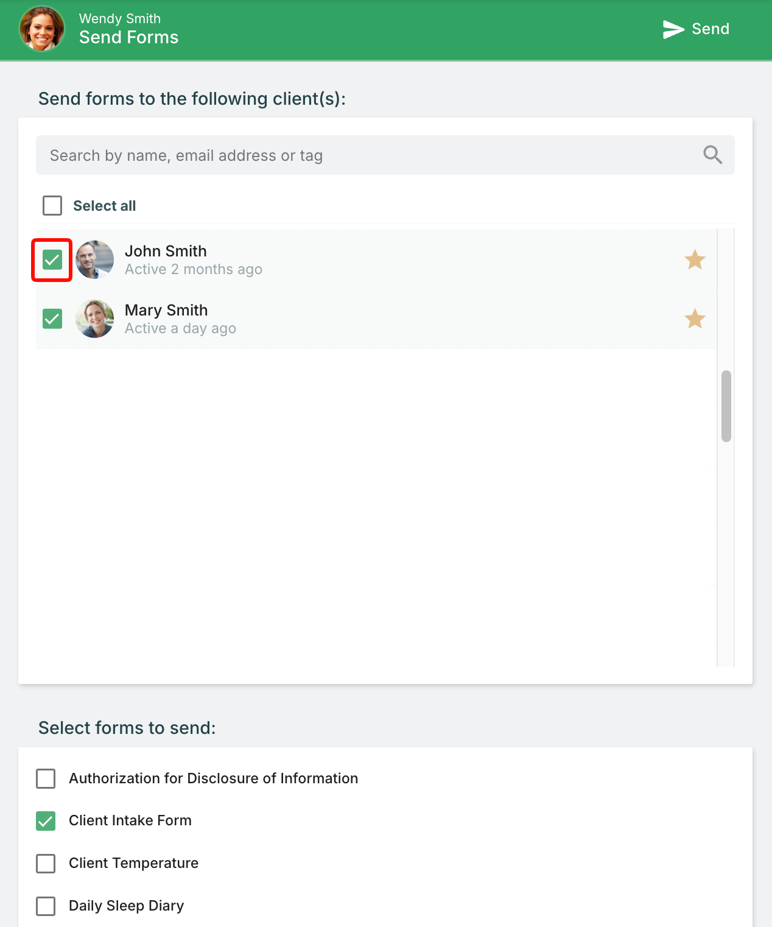
Task: Enable Authorization for Disclosure of Information form
Action: [x=46, y=778]
